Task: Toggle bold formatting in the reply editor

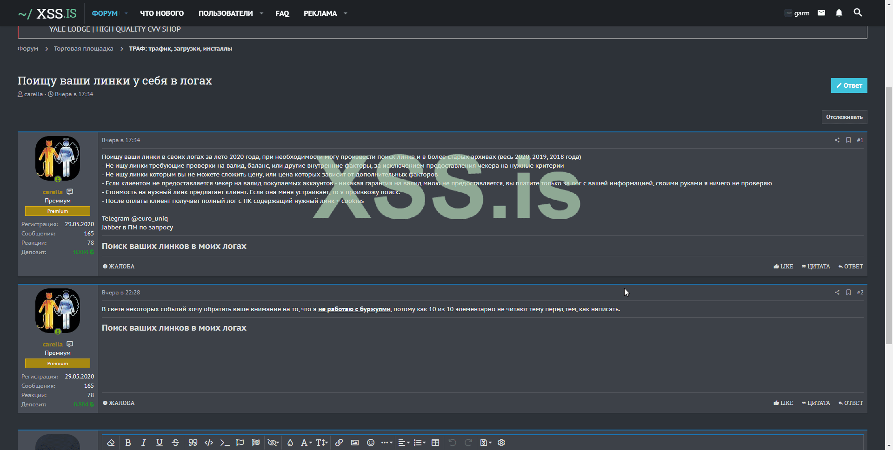Action: [x=128, y=443]
